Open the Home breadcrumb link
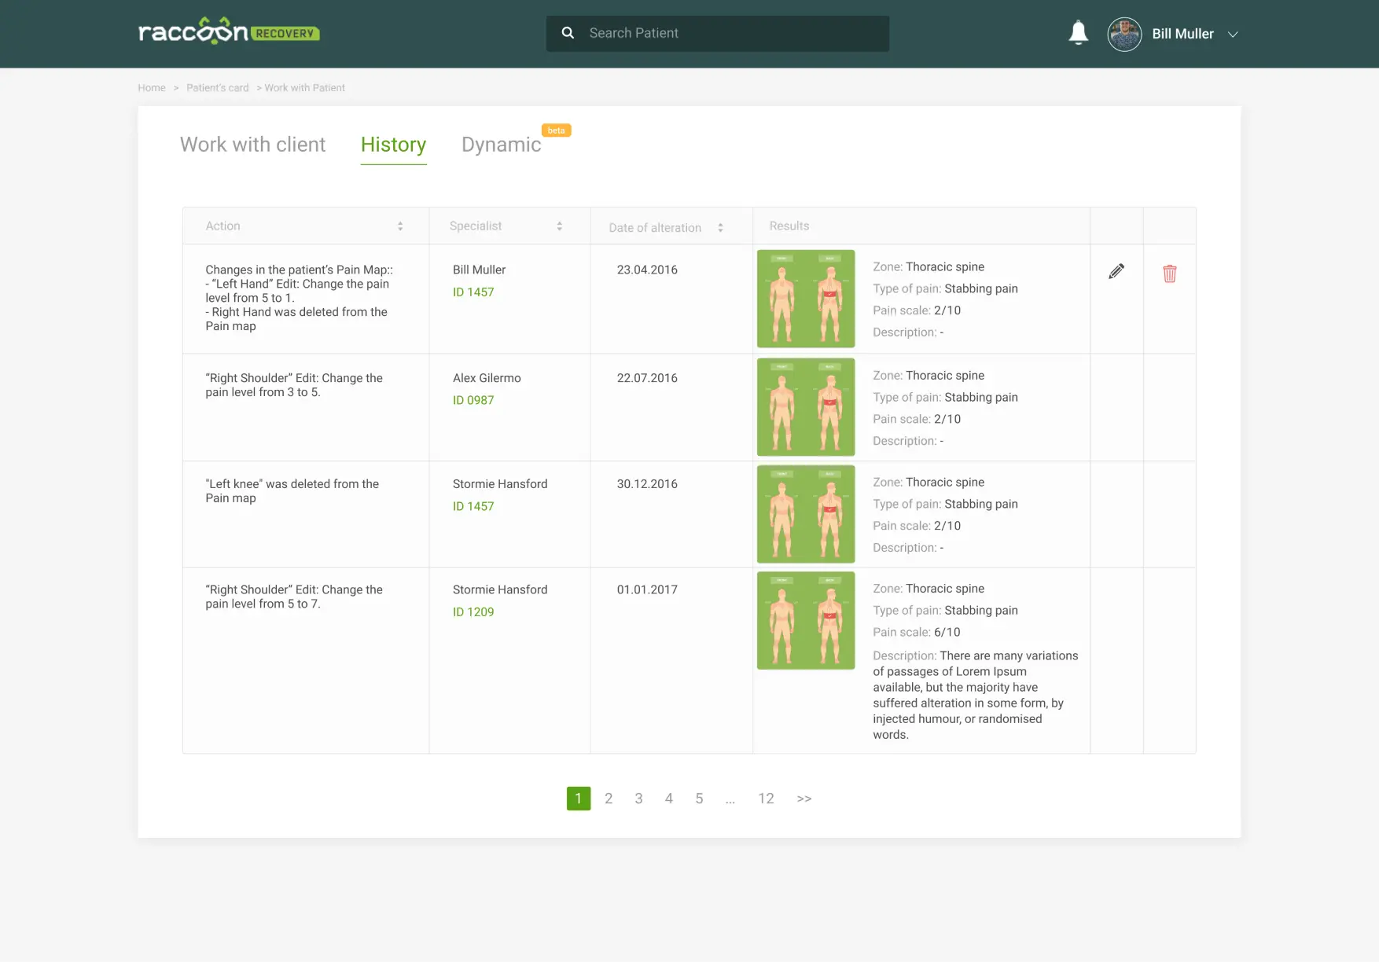This screenshot has height=962, width=1379. pyautogui.click(x=152, y=88)
